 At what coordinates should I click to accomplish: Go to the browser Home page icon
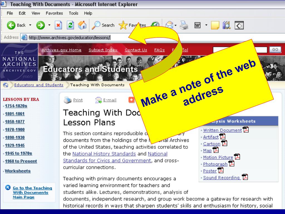tap(82, 25)
